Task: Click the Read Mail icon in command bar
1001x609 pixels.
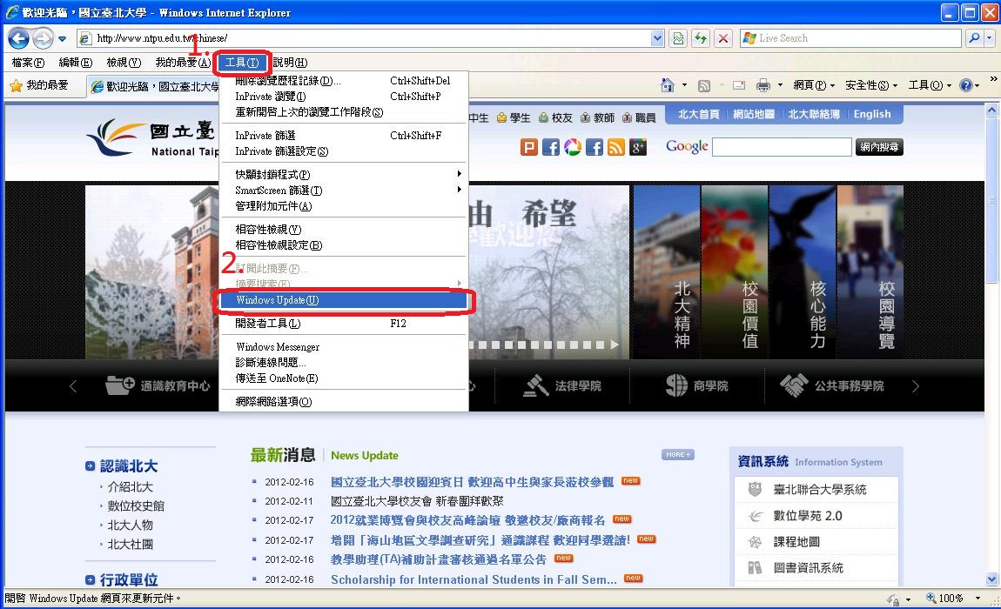Action: (739, 85)
